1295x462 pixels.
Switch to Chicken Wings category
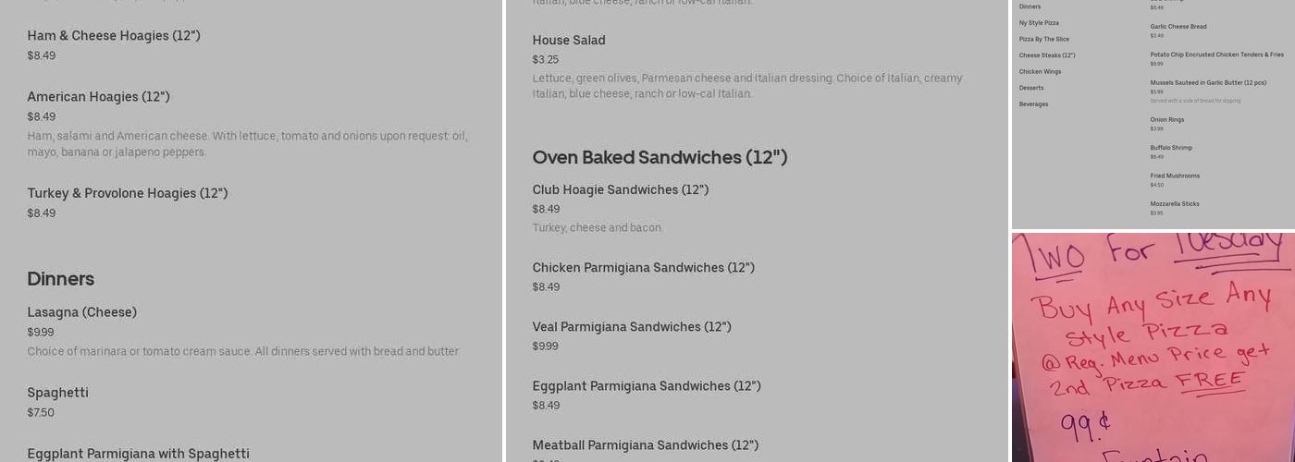click(x=1040, y=72)
